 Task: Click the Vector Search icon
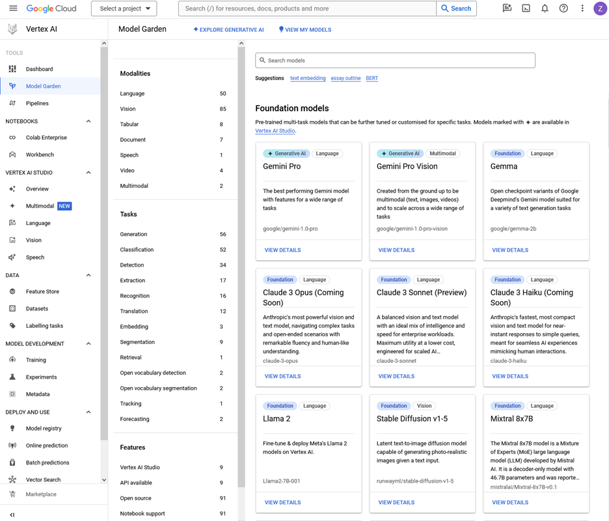click(x=12, y=479)
